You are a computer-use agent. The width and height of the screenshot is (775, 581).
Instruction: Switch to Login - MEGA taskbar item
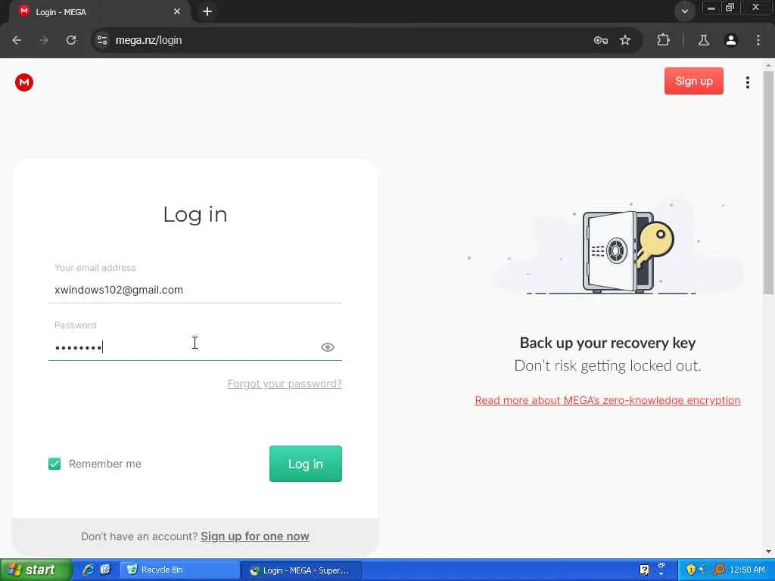click(x=301, y=570)
